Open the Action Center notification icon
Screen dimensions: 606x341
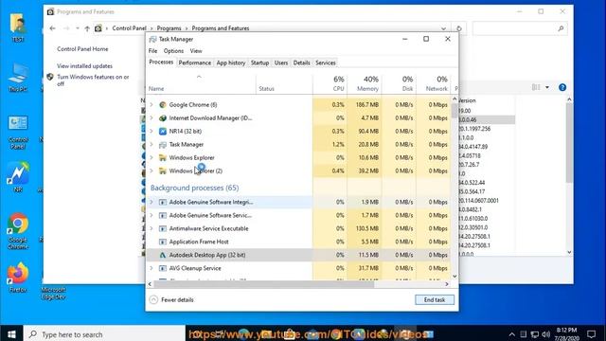click(x=591, y=334)
